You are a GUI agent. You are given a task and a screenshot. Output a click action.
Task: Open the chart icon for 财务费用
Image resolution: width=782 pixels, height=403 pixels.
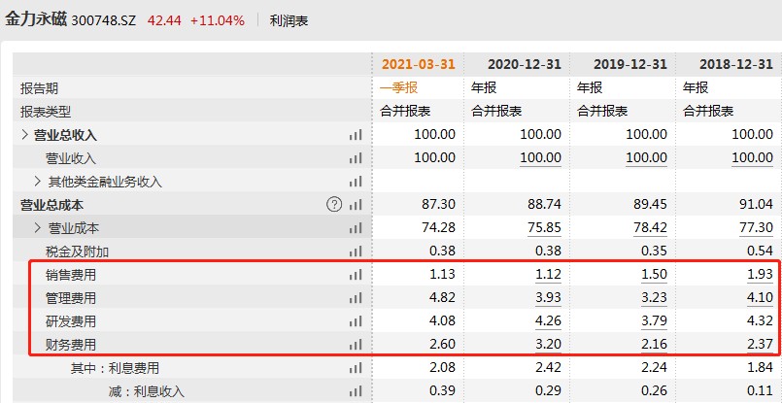355,345
